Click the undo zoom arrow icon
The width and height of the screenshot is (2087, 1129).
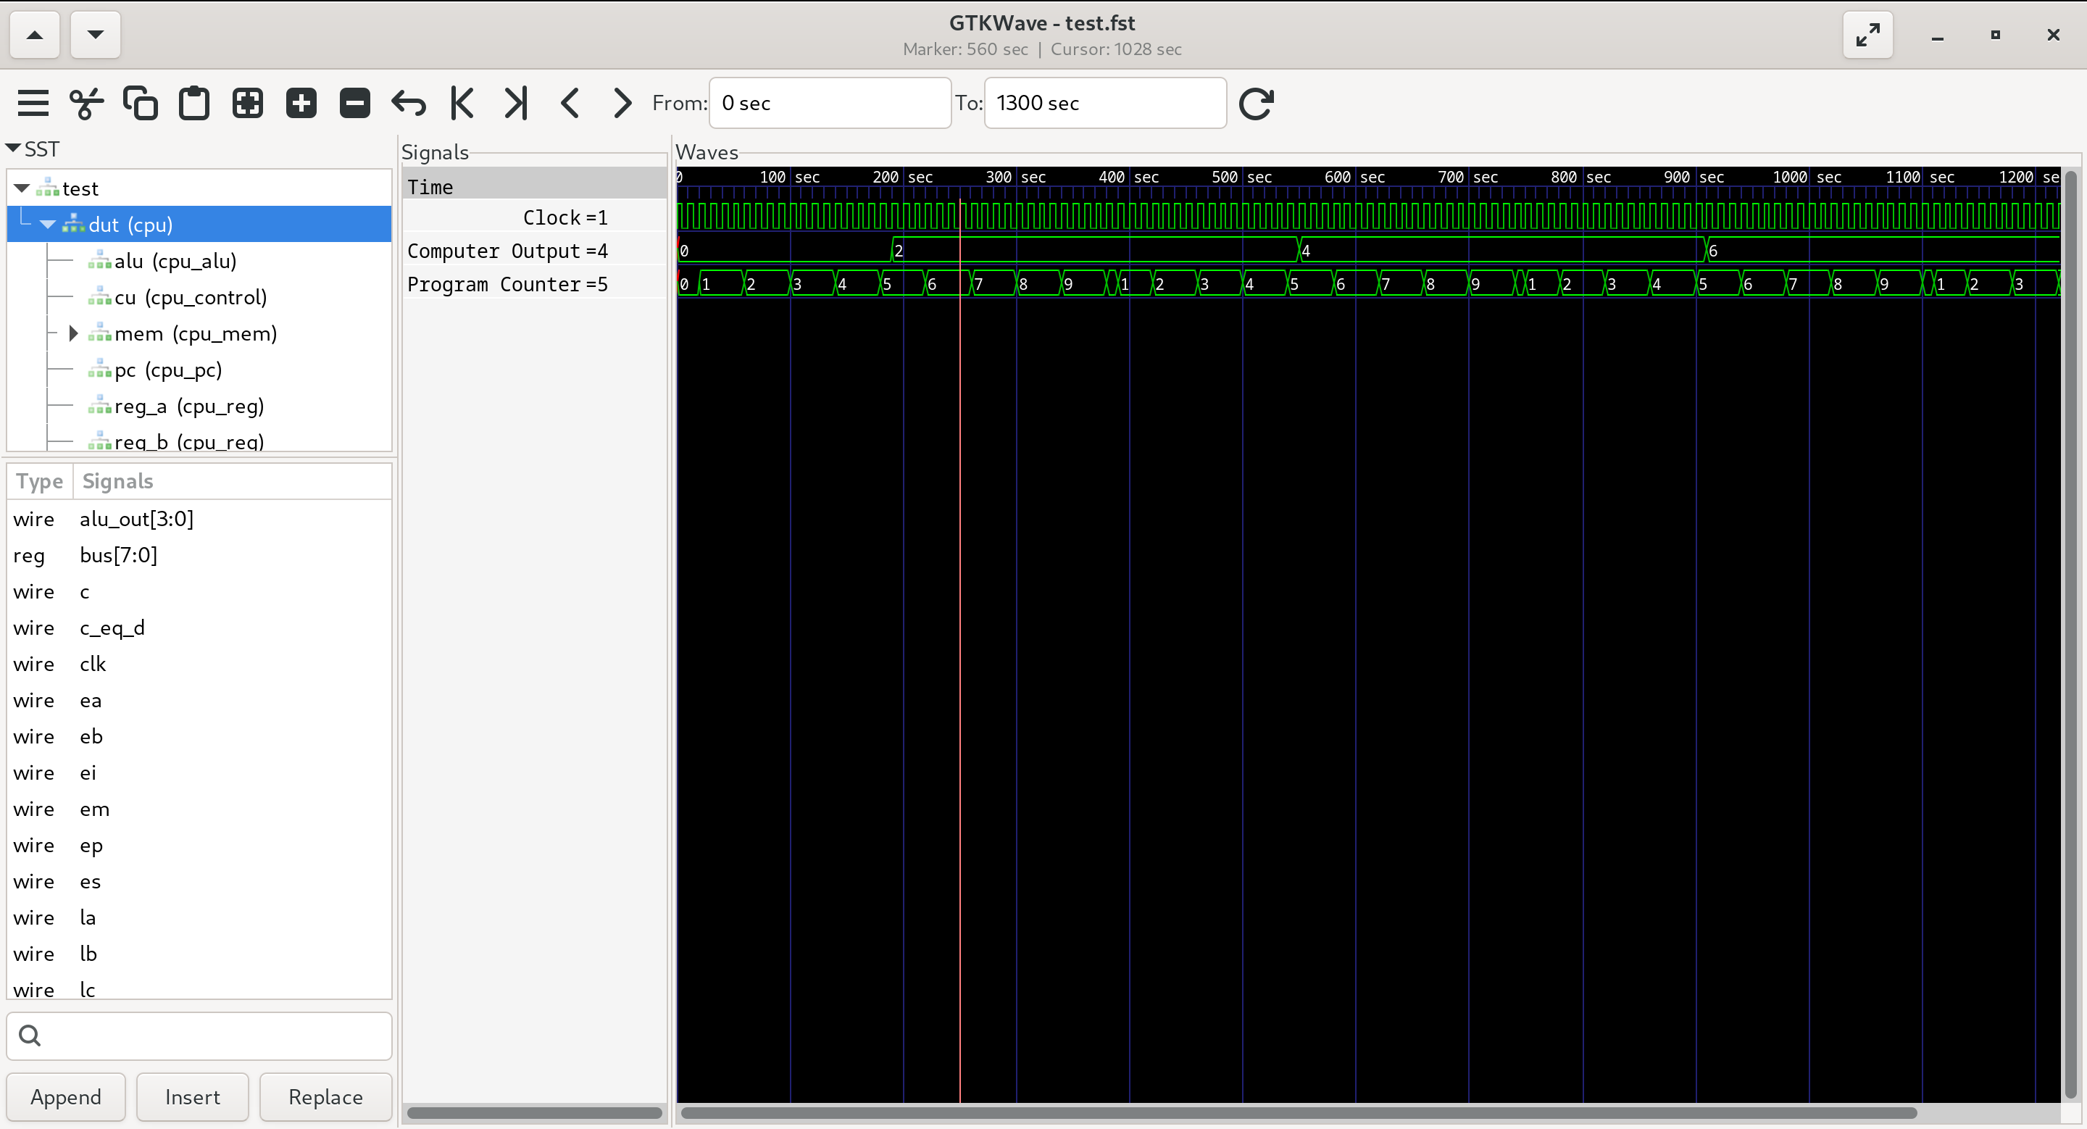(408, 103)
